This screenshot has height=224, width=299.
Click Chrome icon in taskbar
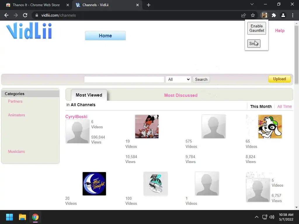(35, 217)
